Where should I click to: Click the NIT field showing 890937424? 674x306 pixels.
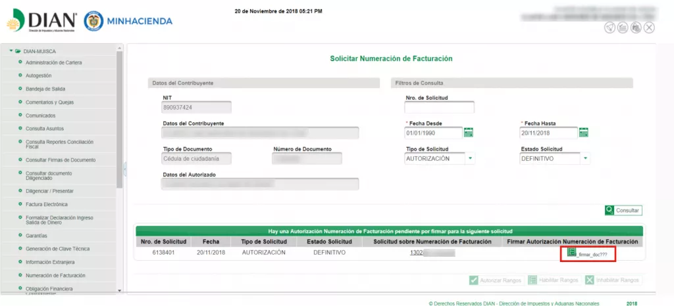pyautogui.click(x=196, y=107)
